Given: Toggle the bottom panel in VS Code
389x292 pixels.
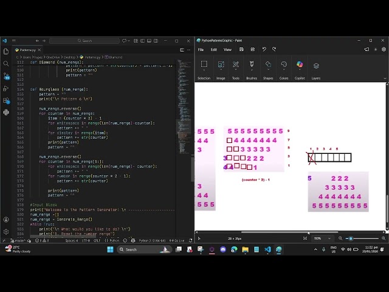Looking at the screenshot, I should tap(149, 41).
